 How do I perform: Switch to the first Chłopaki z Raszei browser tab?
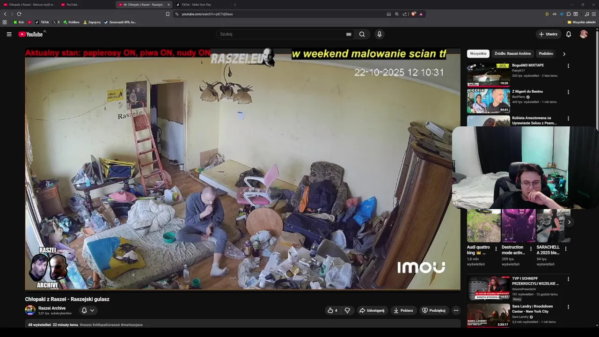[x=28, y=5]
